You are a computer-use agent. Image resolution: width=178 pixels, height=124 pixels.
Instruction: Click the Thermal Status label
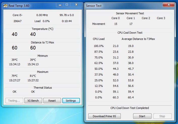[x=43, y=88]
